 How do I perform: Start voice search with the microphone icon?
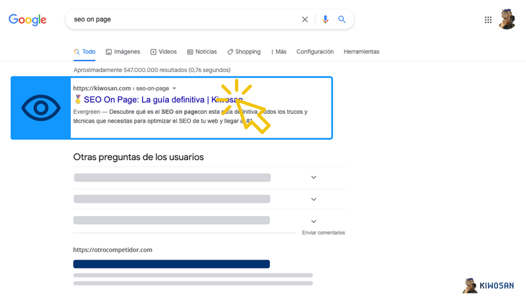click(325, 19)
